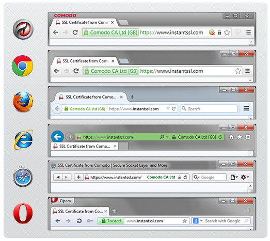Open Chrome's hamburger menu
This screenshot has height=241, width=270.
(x=248, y=71)
